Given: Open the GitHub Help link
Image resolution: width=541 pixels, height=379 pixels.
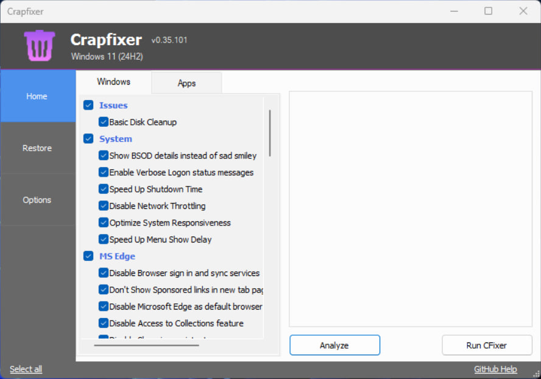Looking at the screenshot, I should click(x=495, y=369).
